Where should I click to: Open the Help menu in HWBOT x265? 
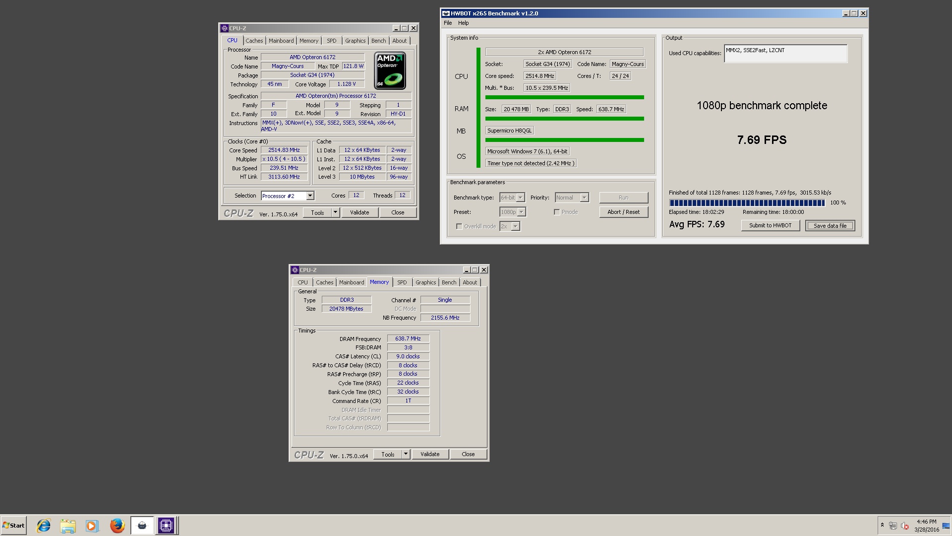coord(463,23)
